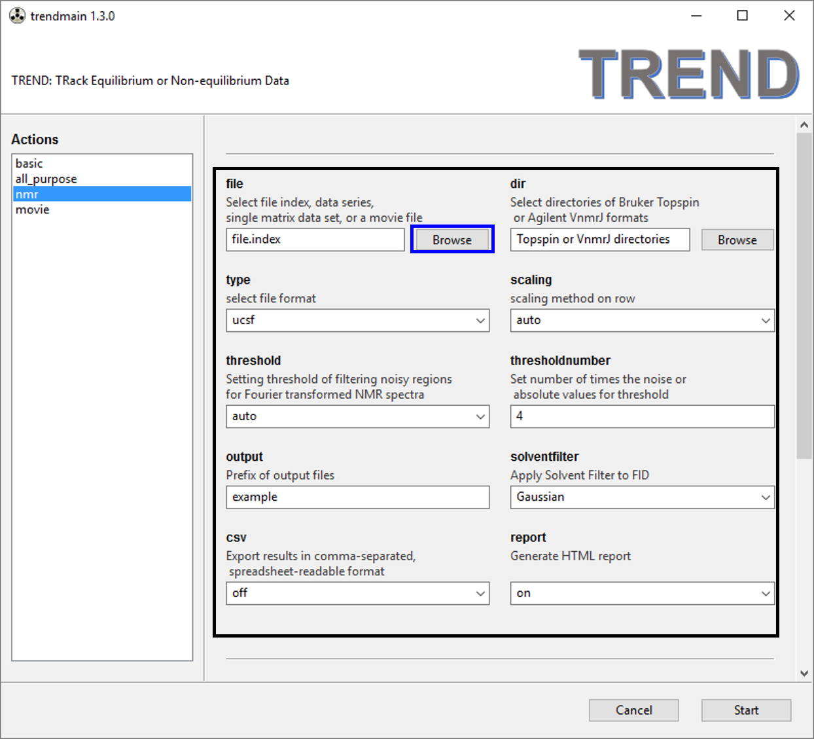Select basic in the Actions list
This screenshot has height=739, width=814.
[29, 164]
